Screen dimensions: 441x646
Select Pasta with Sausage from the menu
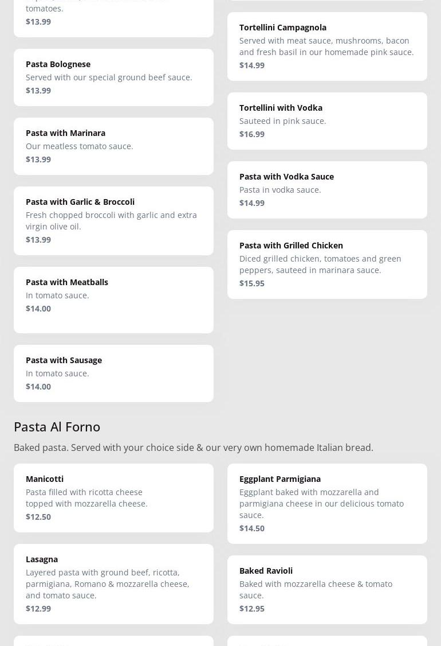point(64,360)
